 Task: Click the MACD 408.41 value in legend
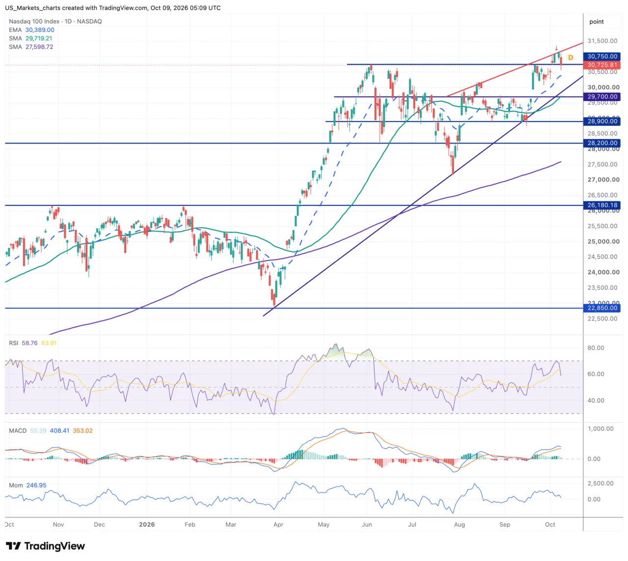59,431
